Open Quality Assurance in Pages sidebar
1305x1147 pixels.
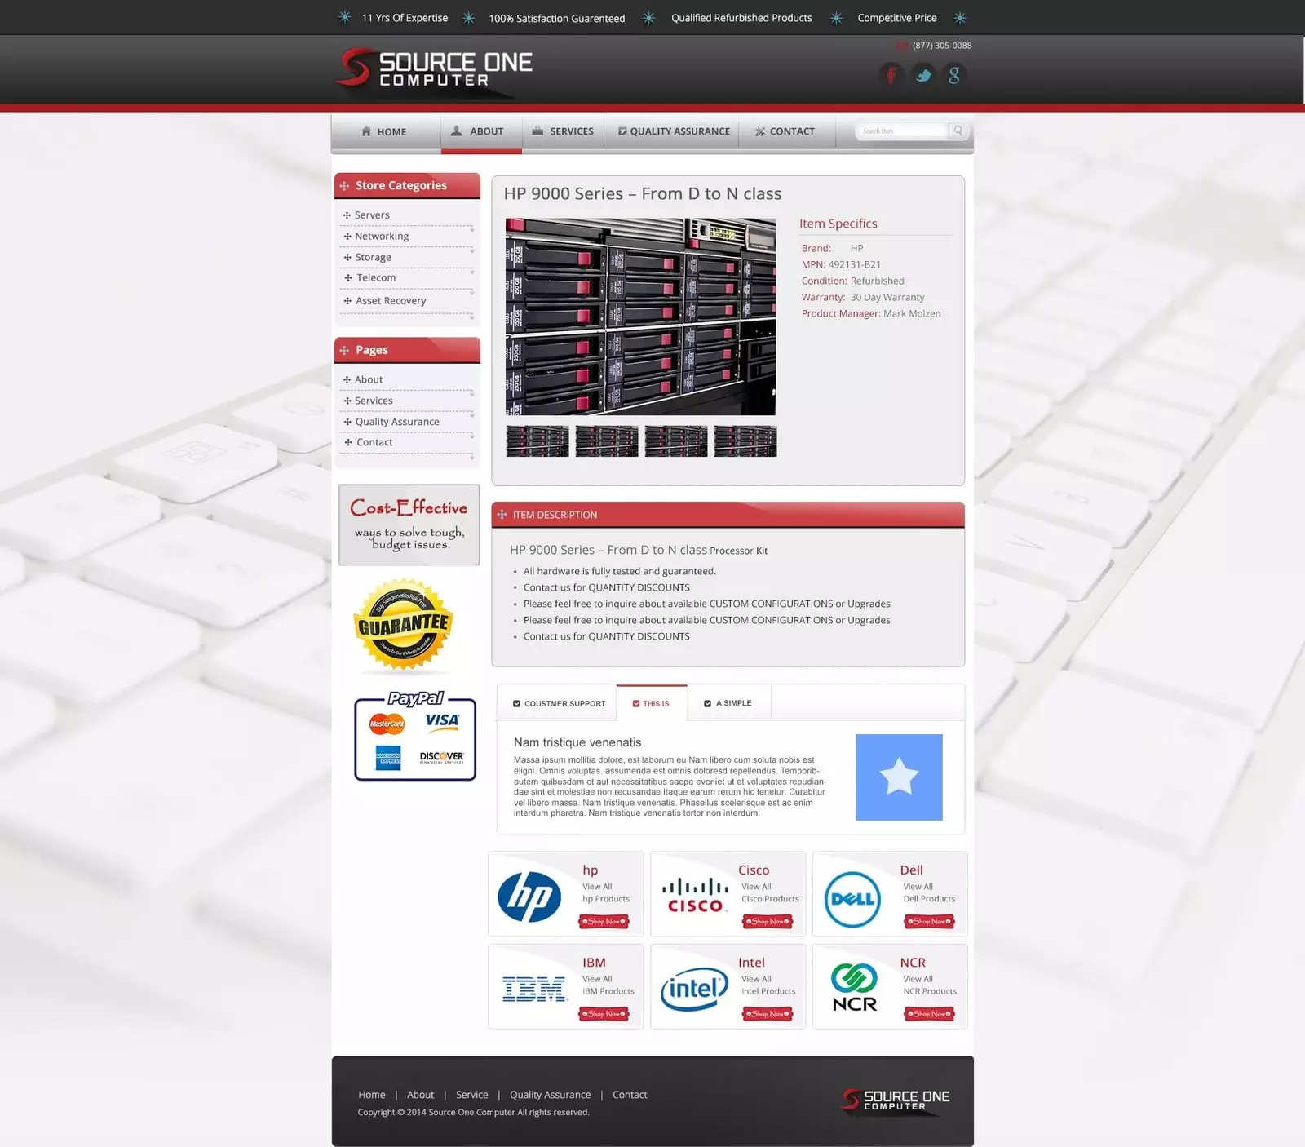[397, 422]
